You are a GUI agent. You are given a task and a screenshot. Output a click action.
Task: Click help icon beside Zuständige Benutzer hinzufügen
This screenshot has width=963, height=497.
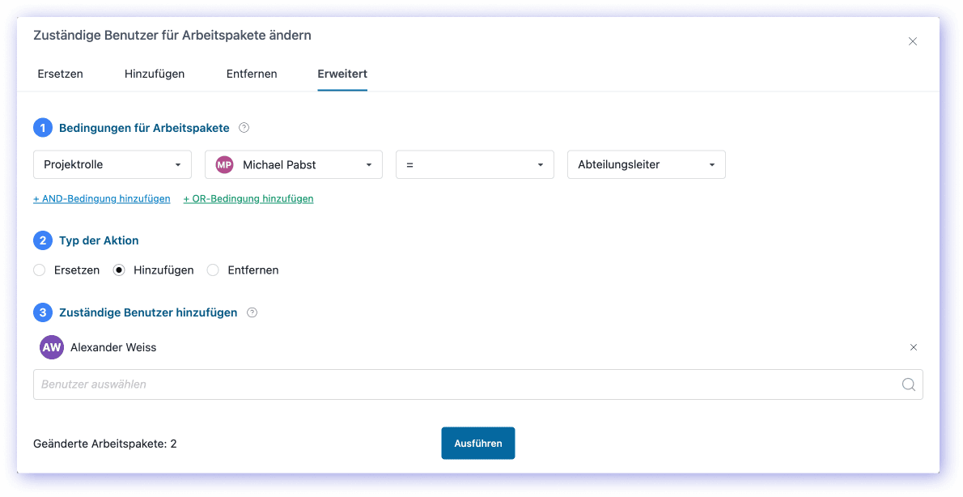252,312
